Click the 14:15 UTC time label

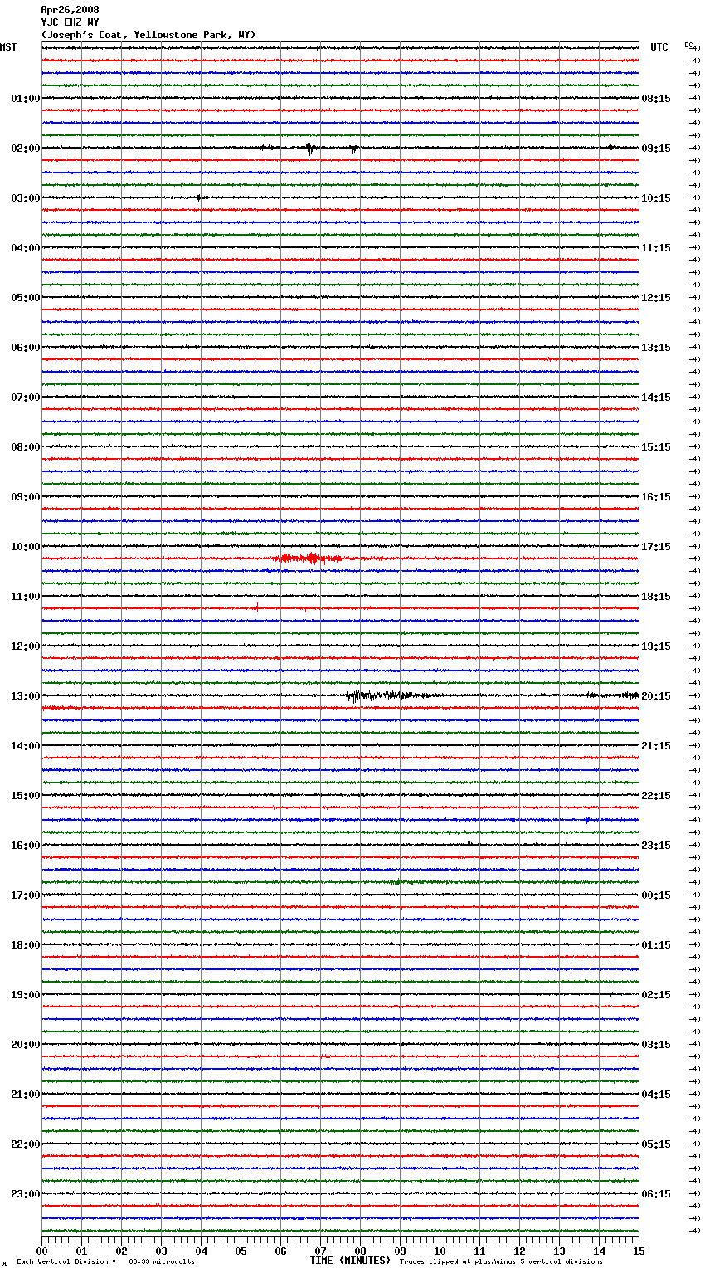point(656,398)
